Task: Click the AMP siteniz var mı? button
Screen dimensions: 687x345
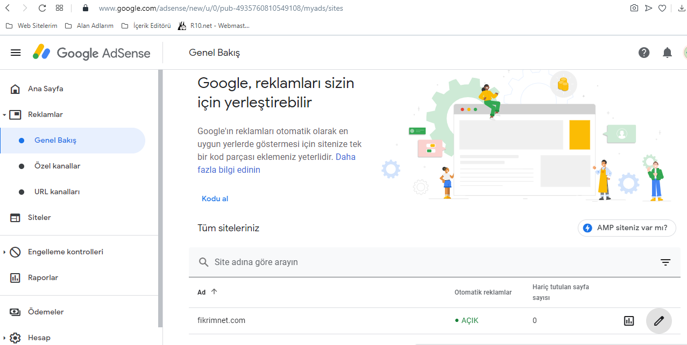Action: click(627, 227)
